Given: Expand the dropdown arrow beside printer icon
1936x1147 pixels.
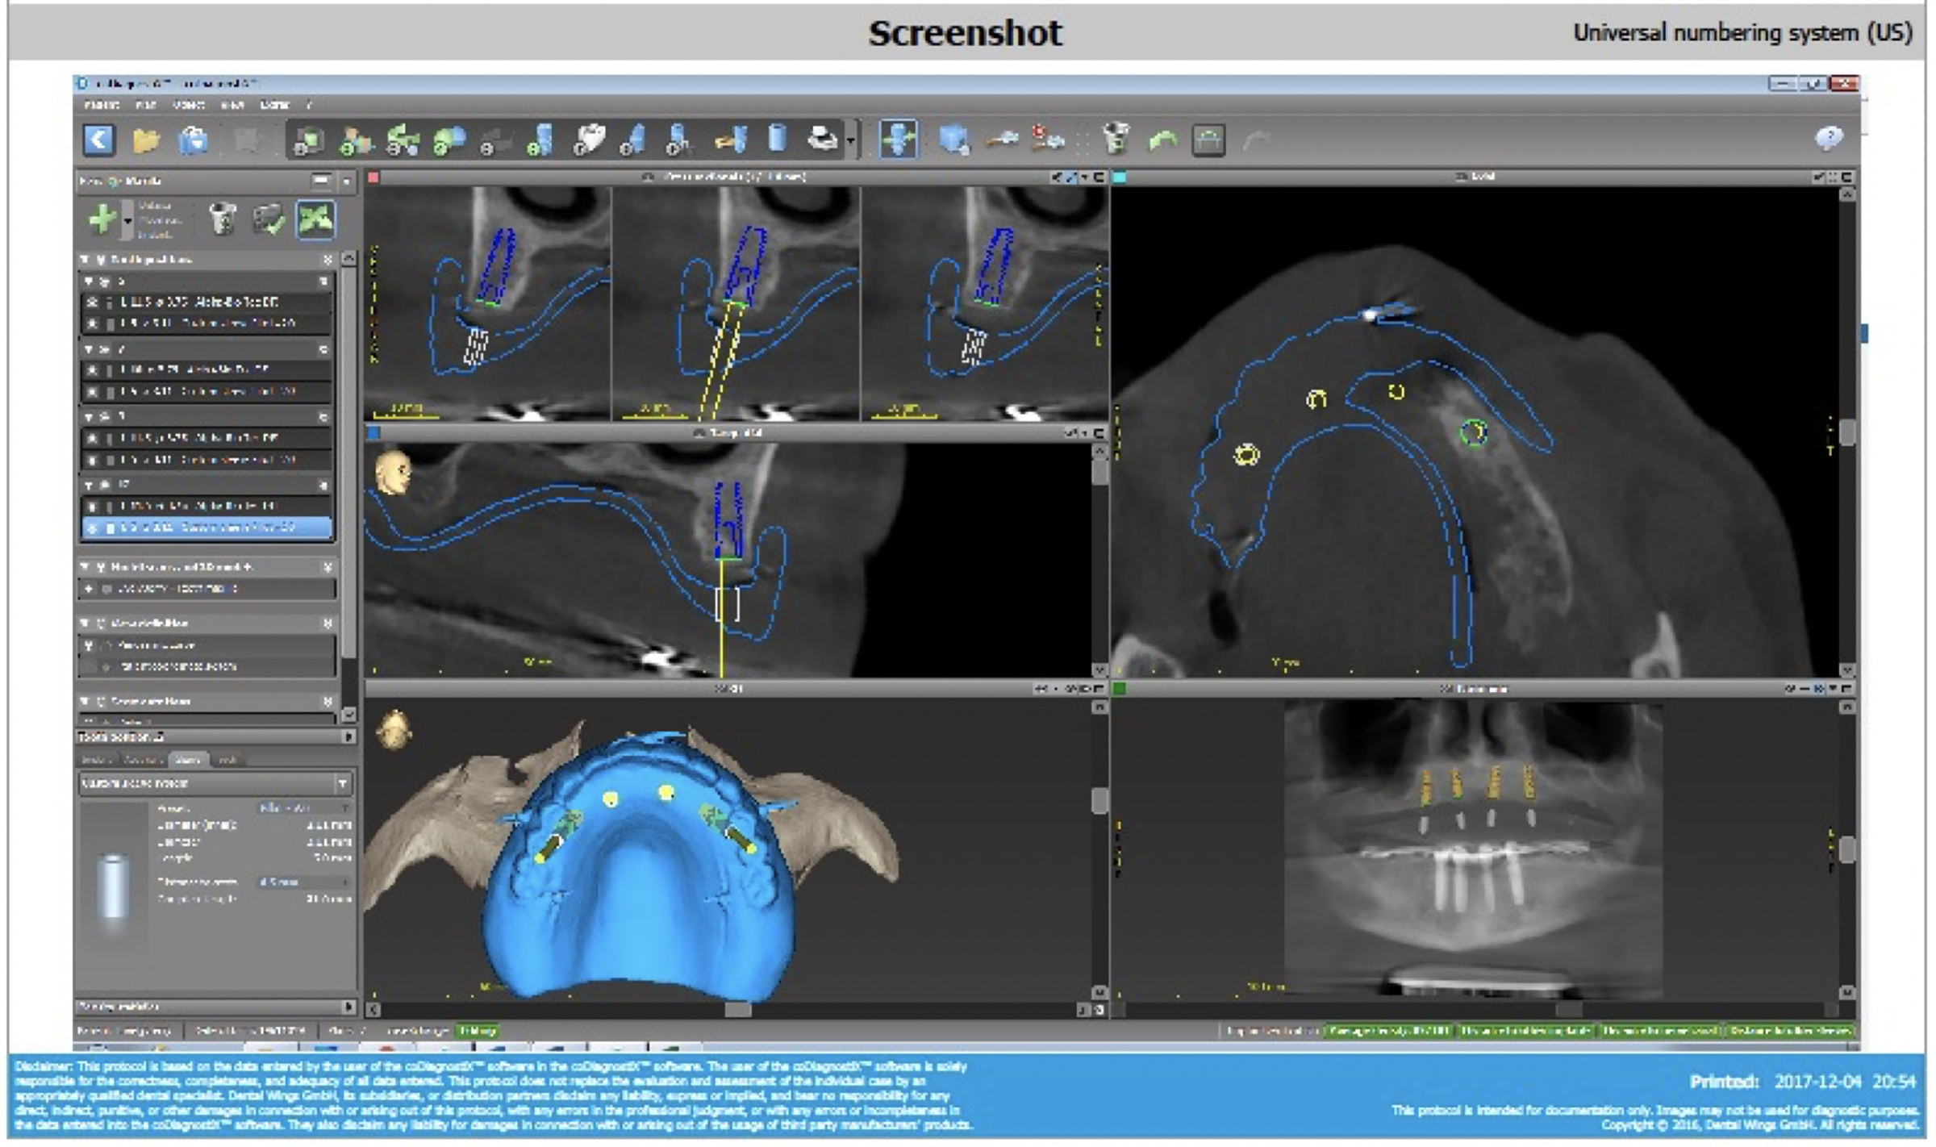Looking at the screenshot, I should click(851, 141).
